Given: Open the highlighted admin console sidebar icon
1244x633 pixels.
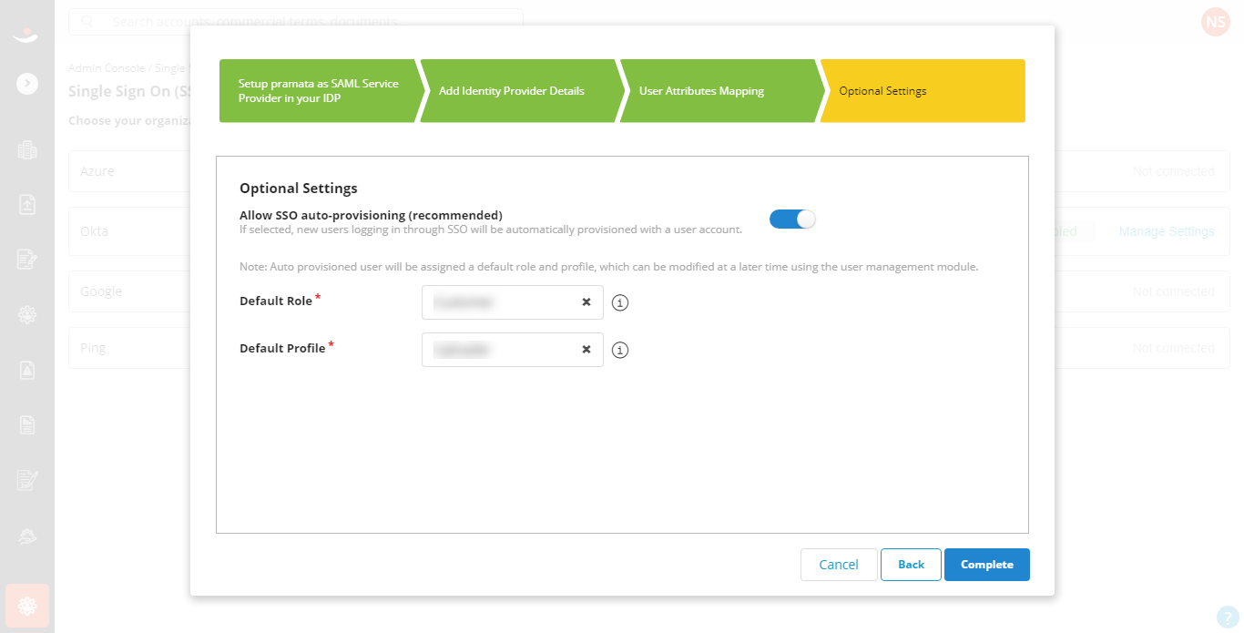Looking at the screenshot, I should [x=27, y=606].
